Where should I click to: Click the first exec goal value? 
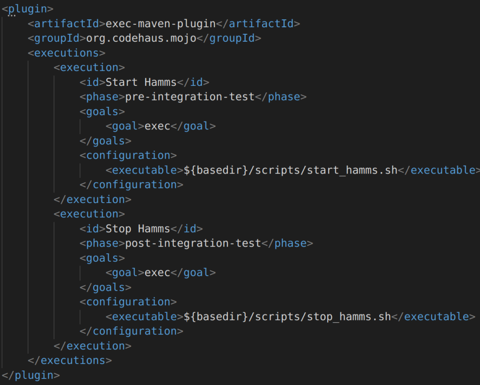(x=157, y=126)
